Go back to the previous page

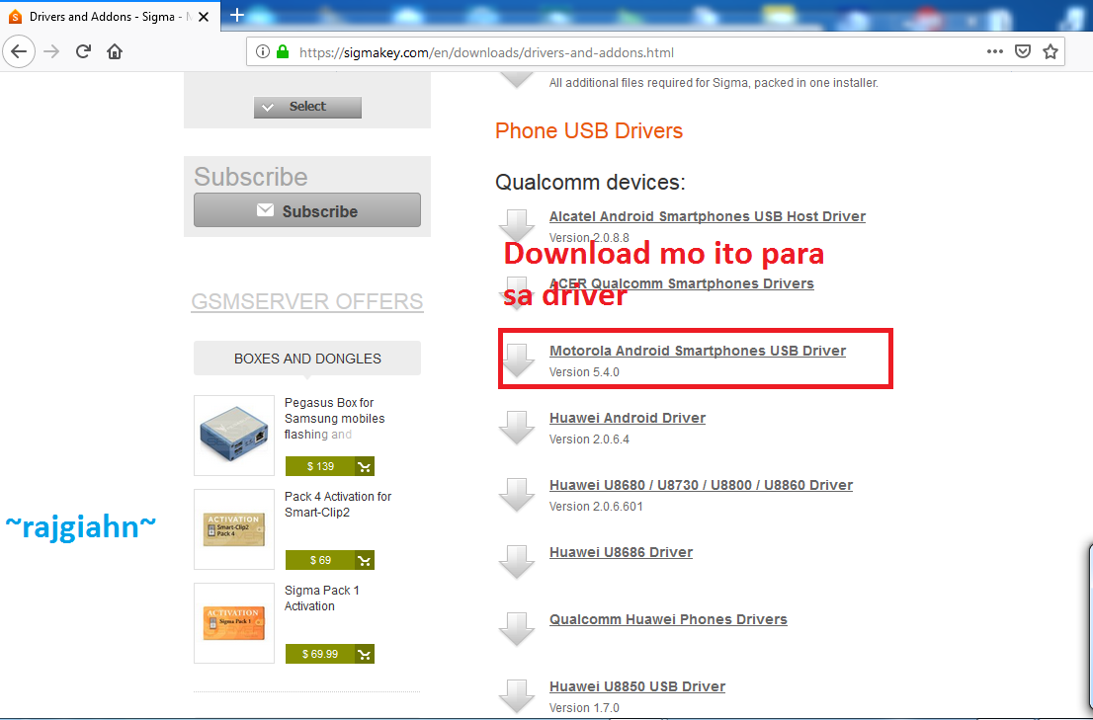click(x=19, y=51)
